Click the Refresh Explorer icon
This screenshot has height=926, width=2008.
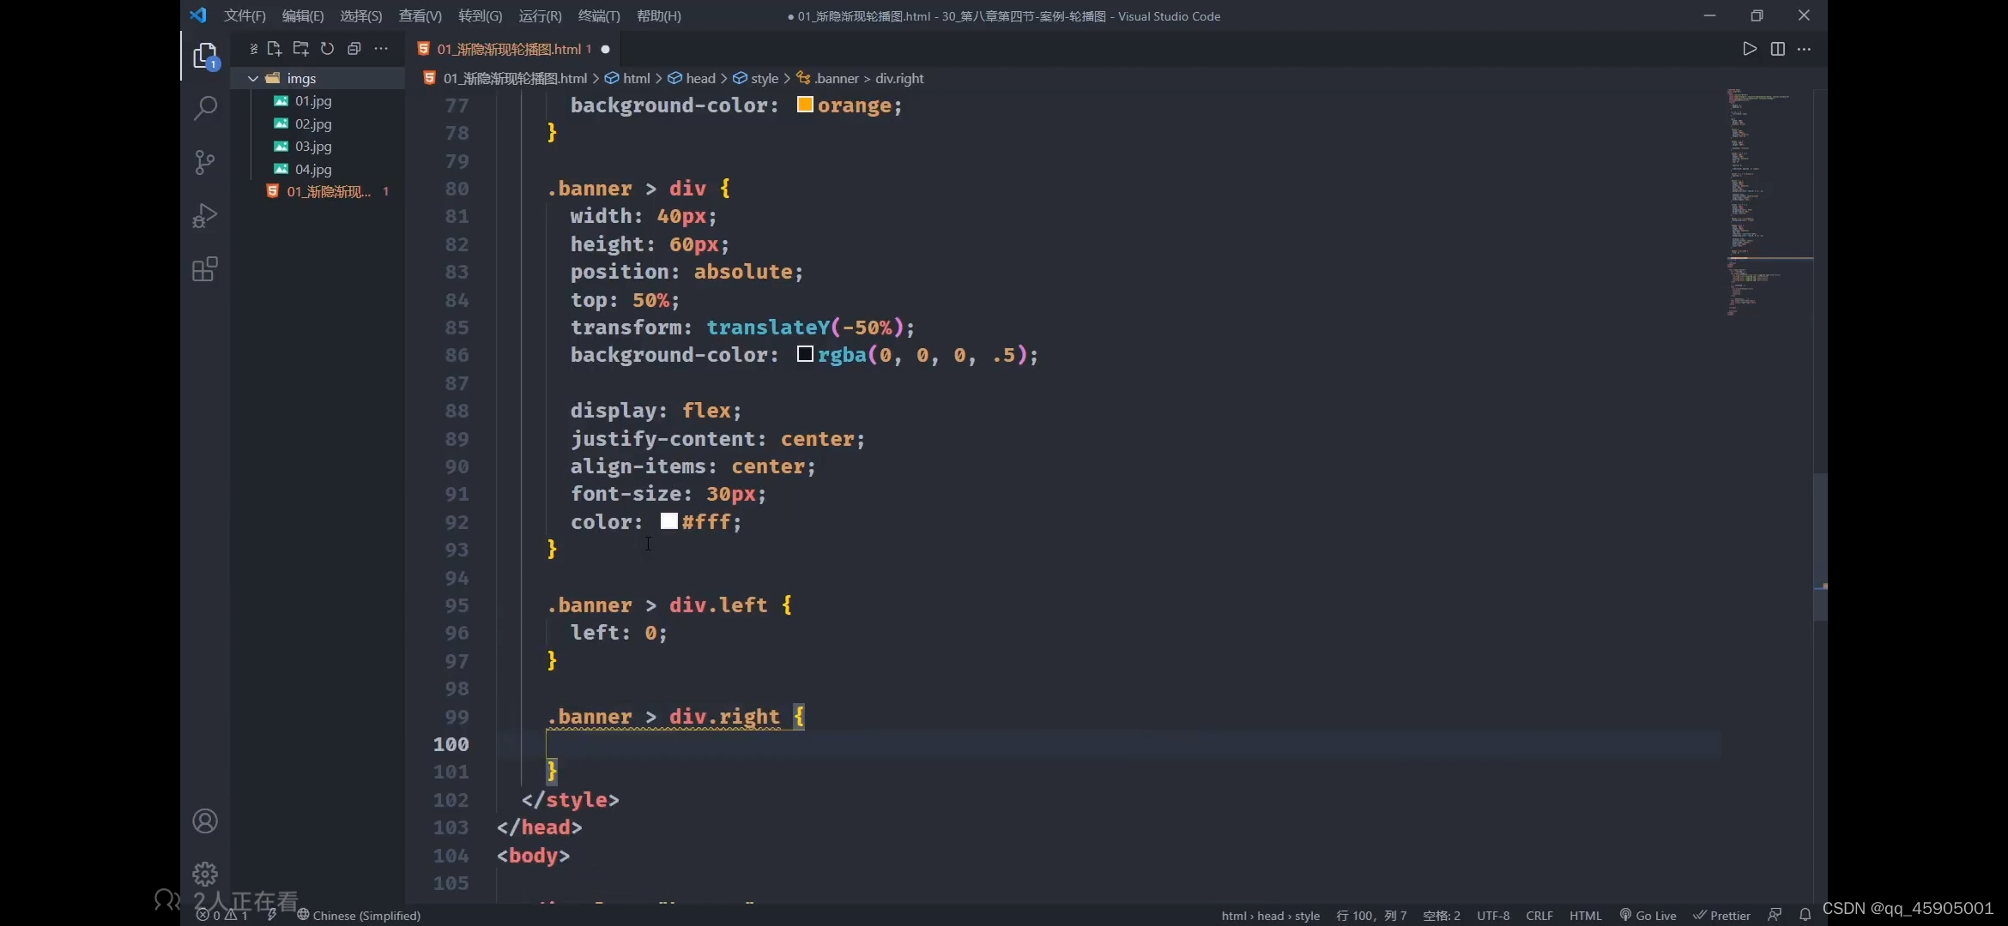327,49
